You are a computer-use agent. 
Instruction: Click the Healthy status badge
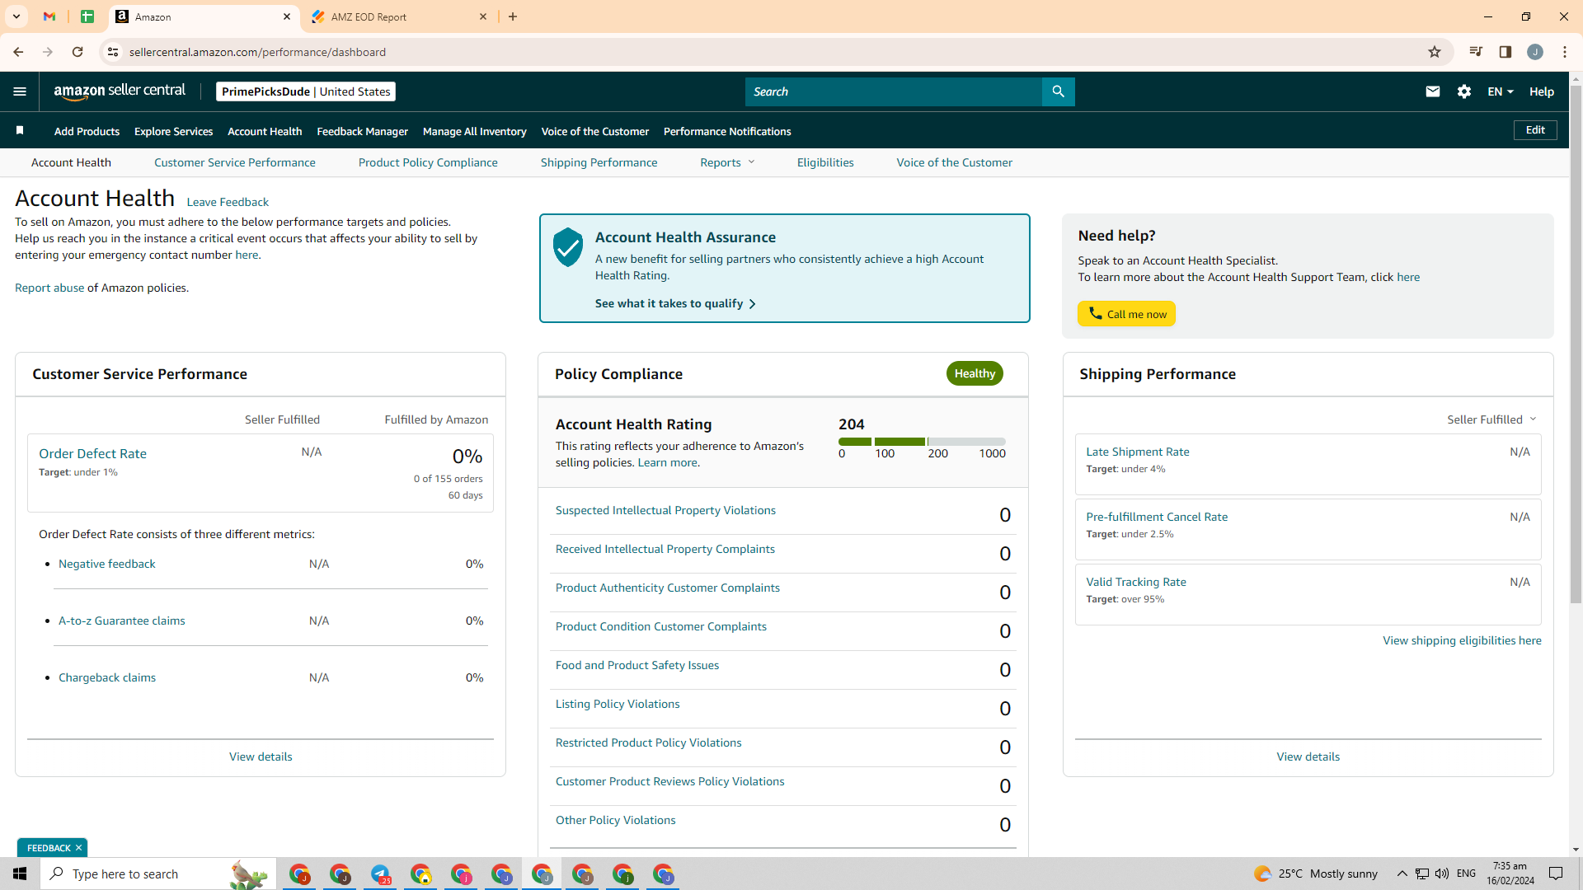coord(975,373)
